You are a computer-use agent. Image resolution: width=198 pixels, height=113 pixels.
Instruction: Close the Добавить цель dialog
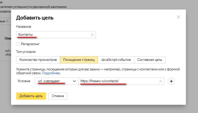pyautogui.click(x=178, y=17)
